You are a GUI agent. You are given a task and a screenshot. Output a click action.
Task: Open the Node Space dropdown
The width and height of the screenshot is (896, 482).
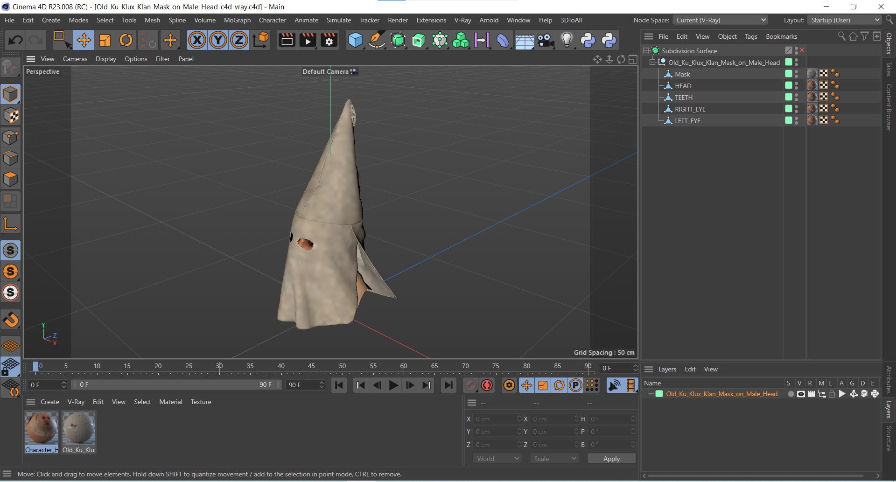click(721, 20)
